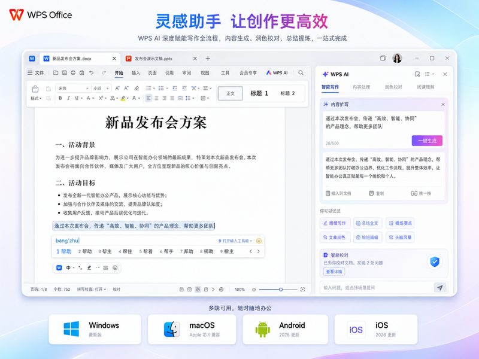Screen dimensions: 479x359
Task: Open the 引用 ribbon tab
Action: pos(169,72)
